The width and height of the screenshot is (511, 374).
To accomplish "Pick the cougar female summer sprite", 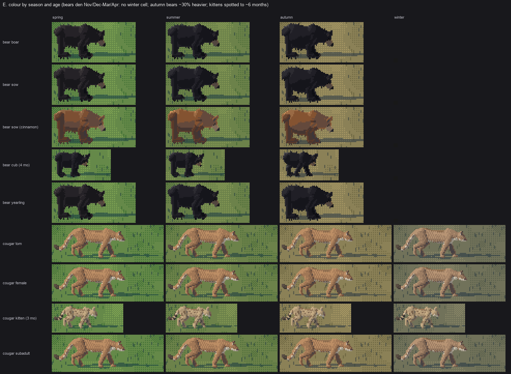I will click(222, 283).
